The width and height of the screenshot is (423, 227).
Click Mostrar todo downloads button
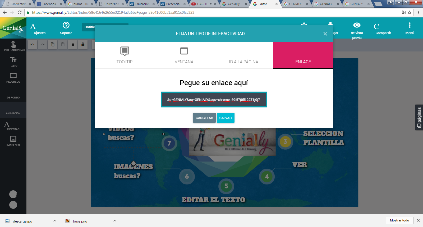pos(399,220)
